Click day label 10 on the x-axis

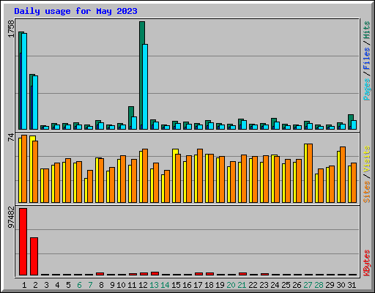coord(121,285)
